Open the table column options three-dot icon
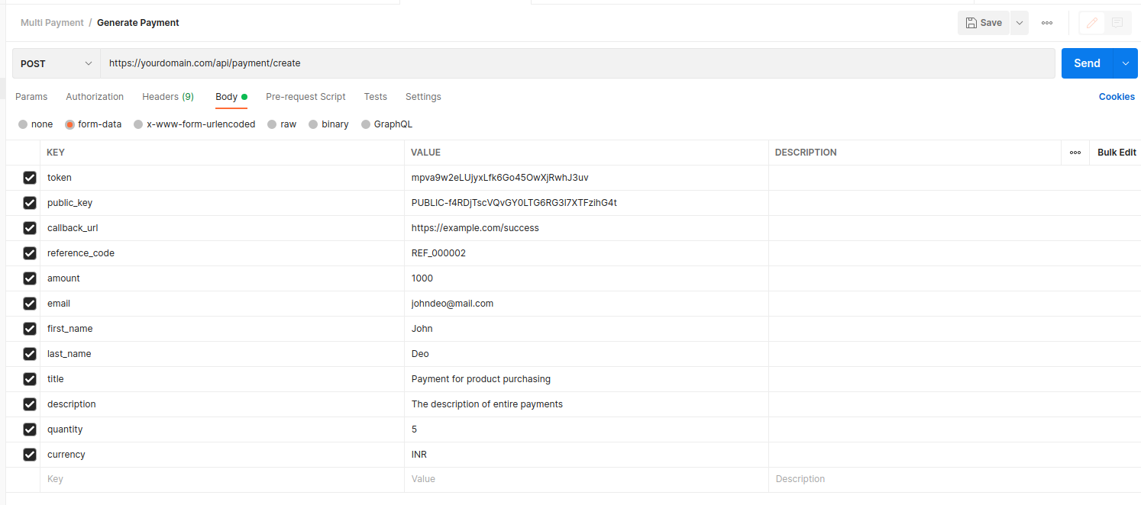This screenshot has width=1141, height=505. (x=1075, y=153)
